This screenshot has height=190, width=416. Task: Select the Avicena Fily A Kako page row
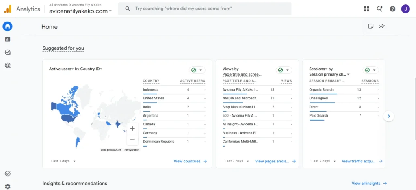(257, 90)
